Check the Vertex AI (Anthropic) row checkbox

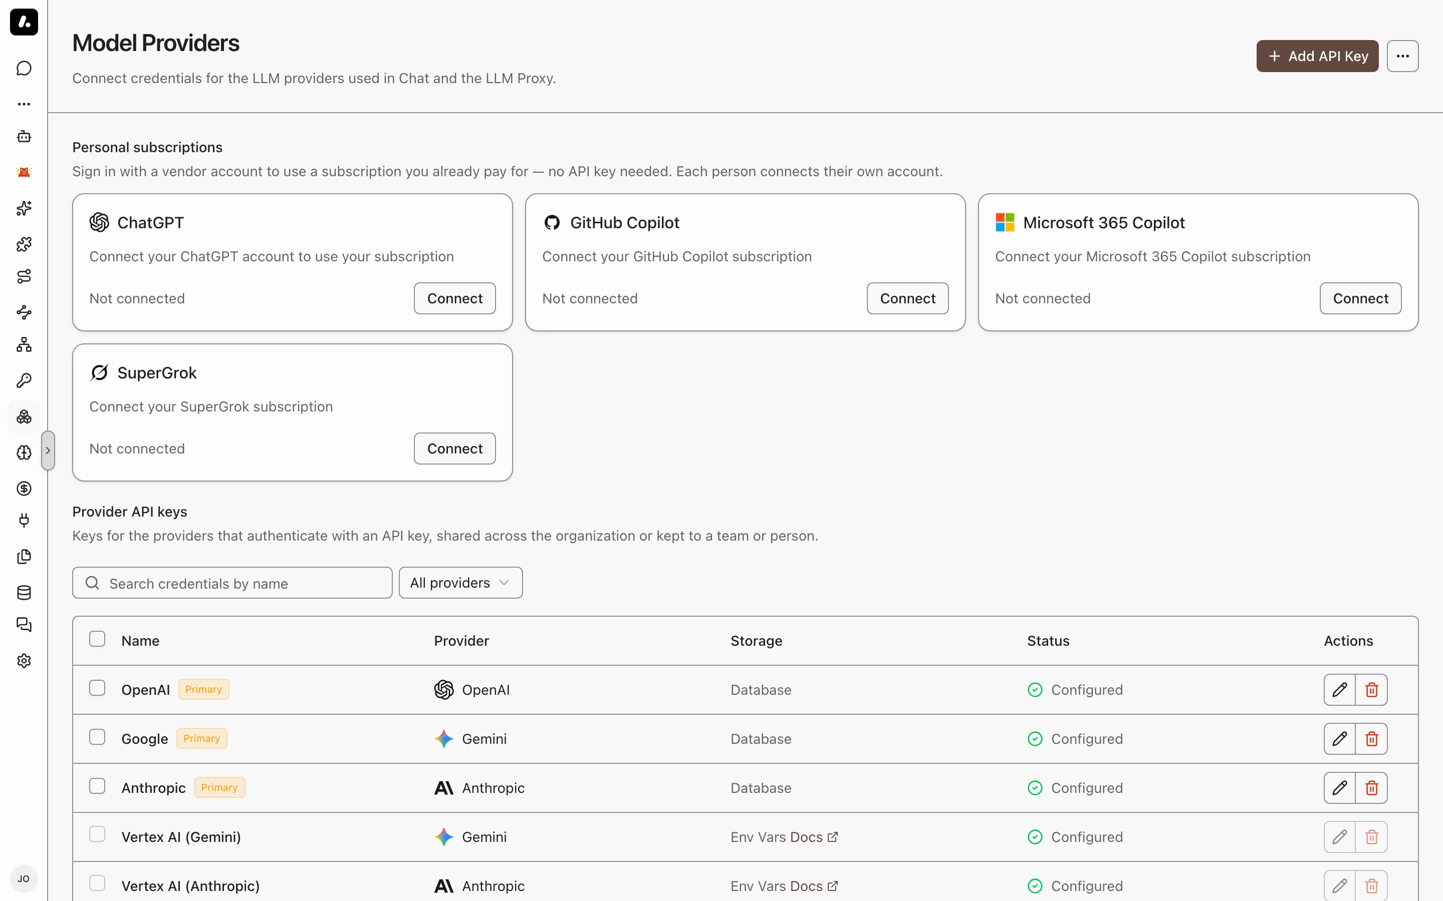coord(97,883)
